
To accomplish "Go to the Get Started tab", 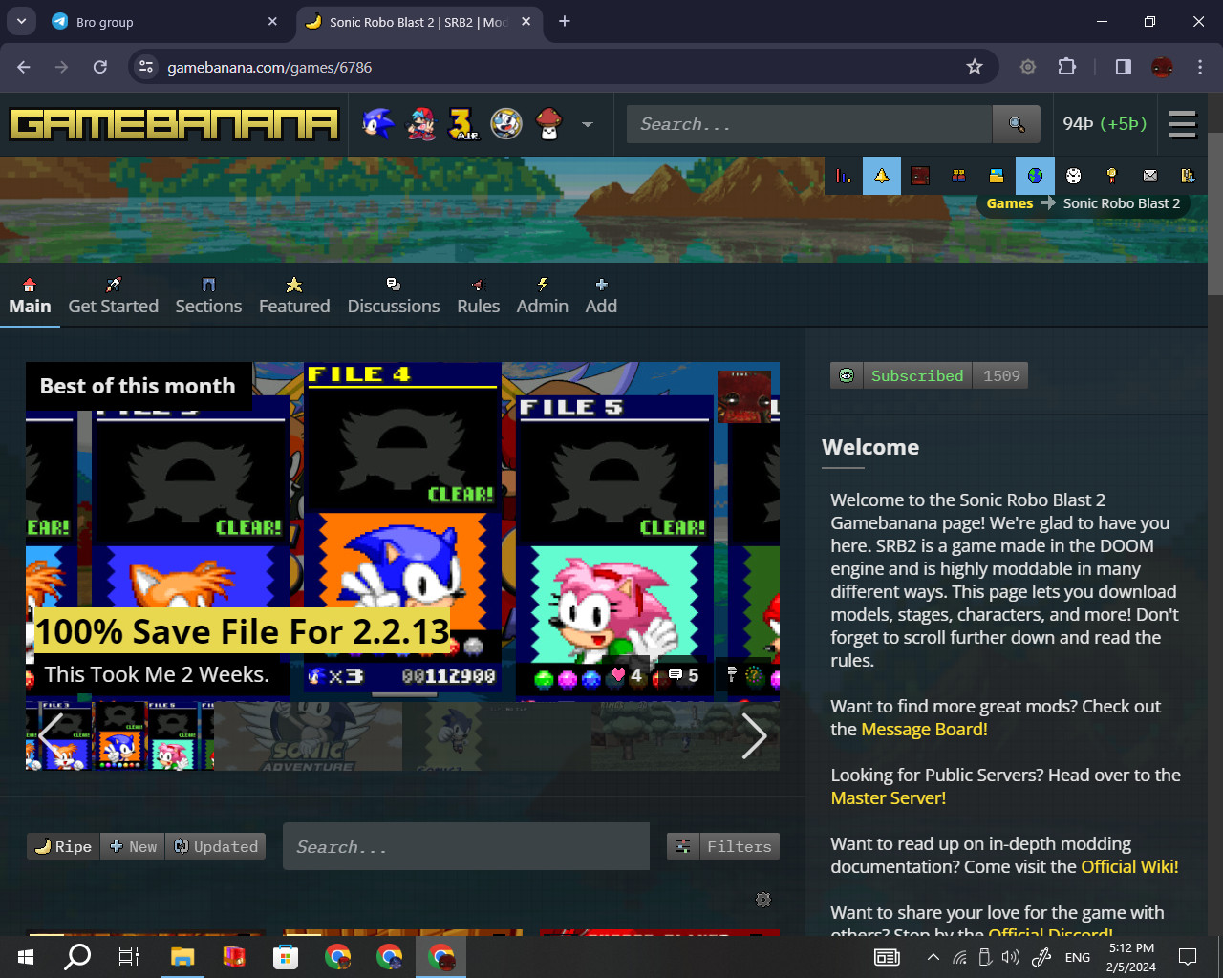I will click(113, 296).
